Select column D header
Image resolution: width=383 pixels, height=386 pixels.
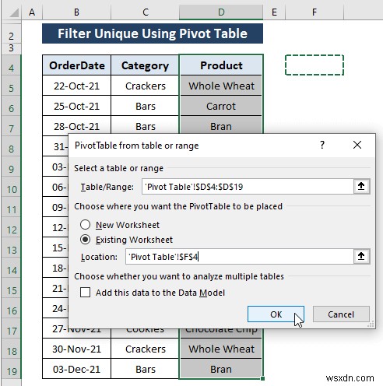click(x=221, y=12)
